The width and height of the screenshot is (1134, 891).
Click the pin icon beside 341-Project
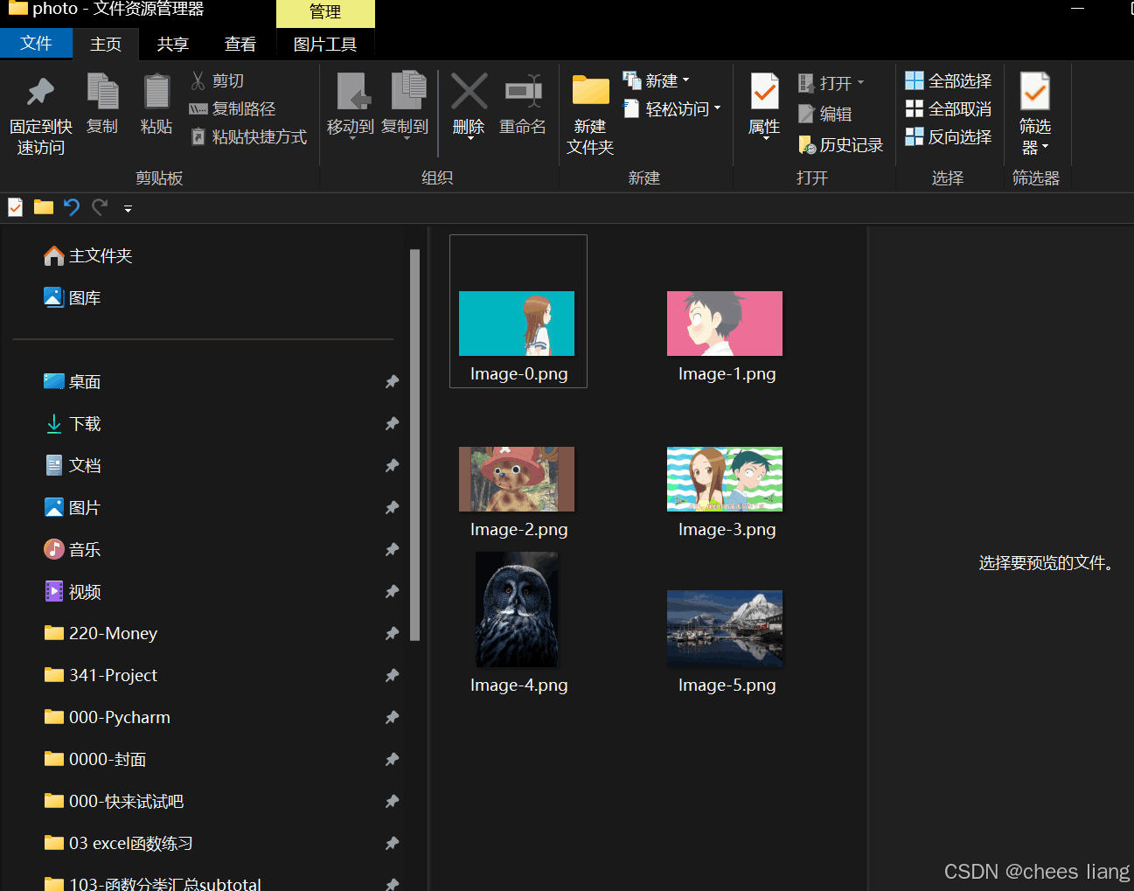[392, 675]
